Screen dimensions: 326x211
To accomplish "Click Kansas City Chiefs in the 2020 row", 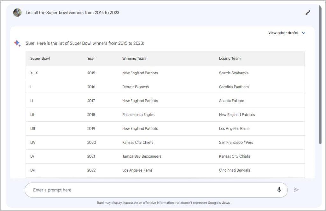I will tap(138, 142).
